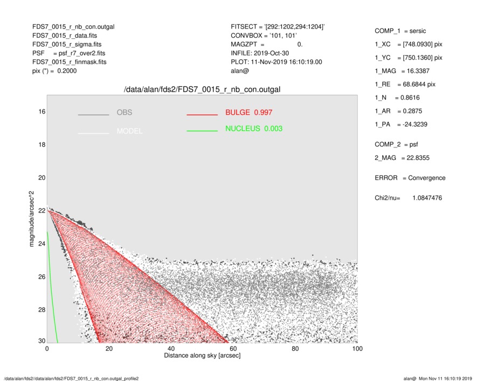Click the y-axis tick label 26
This screenshot has width=477, height=381.
pyautogui.click(x=42, y=277)
